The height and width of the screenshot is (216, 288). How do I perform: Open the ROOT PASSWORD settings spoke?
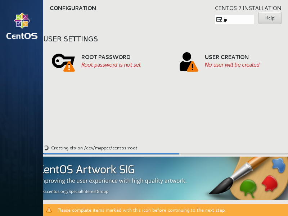[x=106, y=57]
